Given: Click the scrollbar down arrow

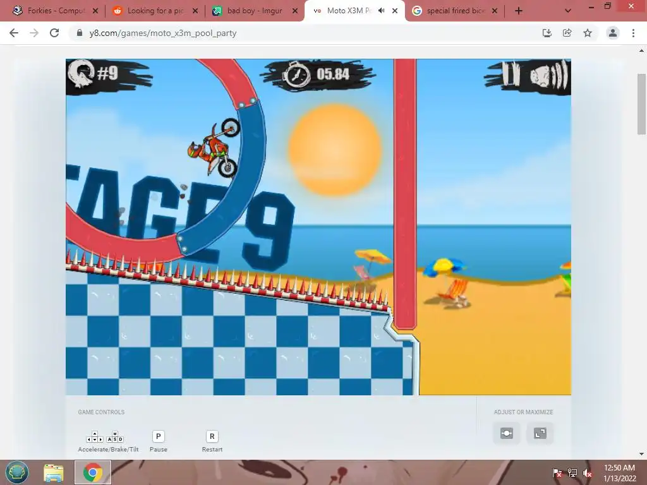Looking at the screenshot, I should point(641,455).
